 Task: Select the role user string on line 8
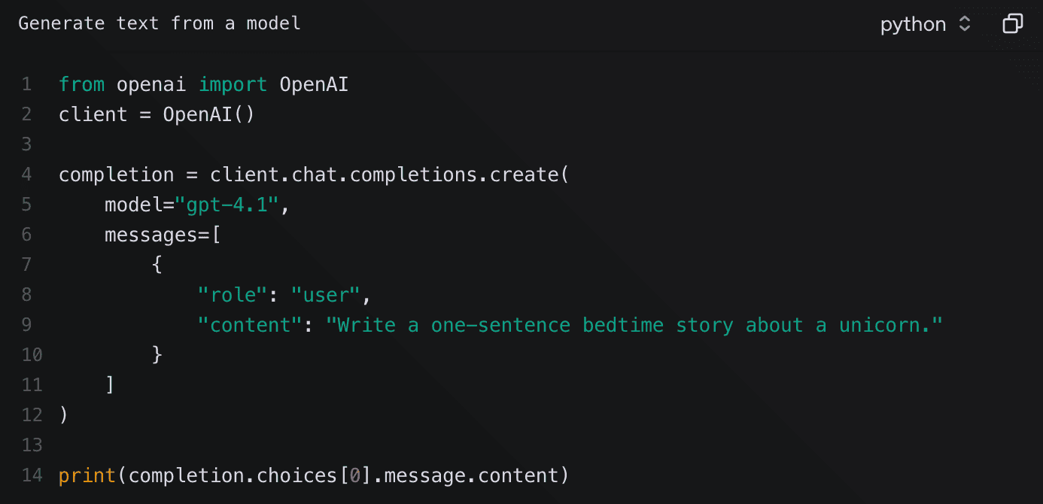coord(282,294)
